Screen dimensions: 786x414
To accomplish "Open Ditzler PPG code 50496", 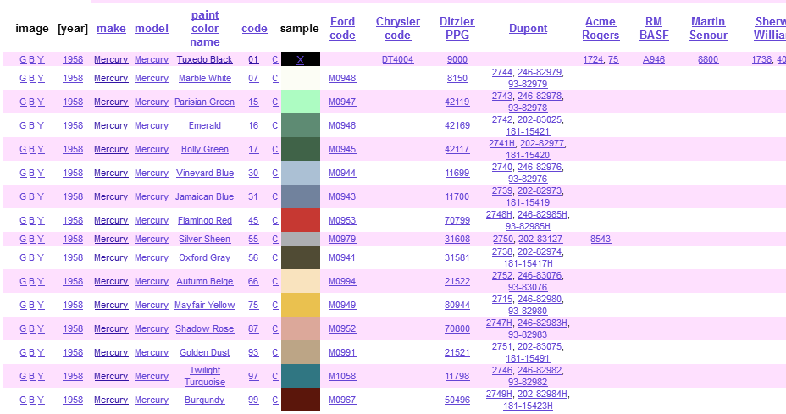I will [457, 400].
